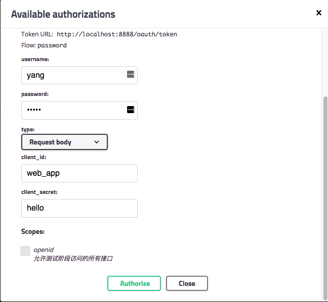Open the Request body type dropdown

coord(64,142)
